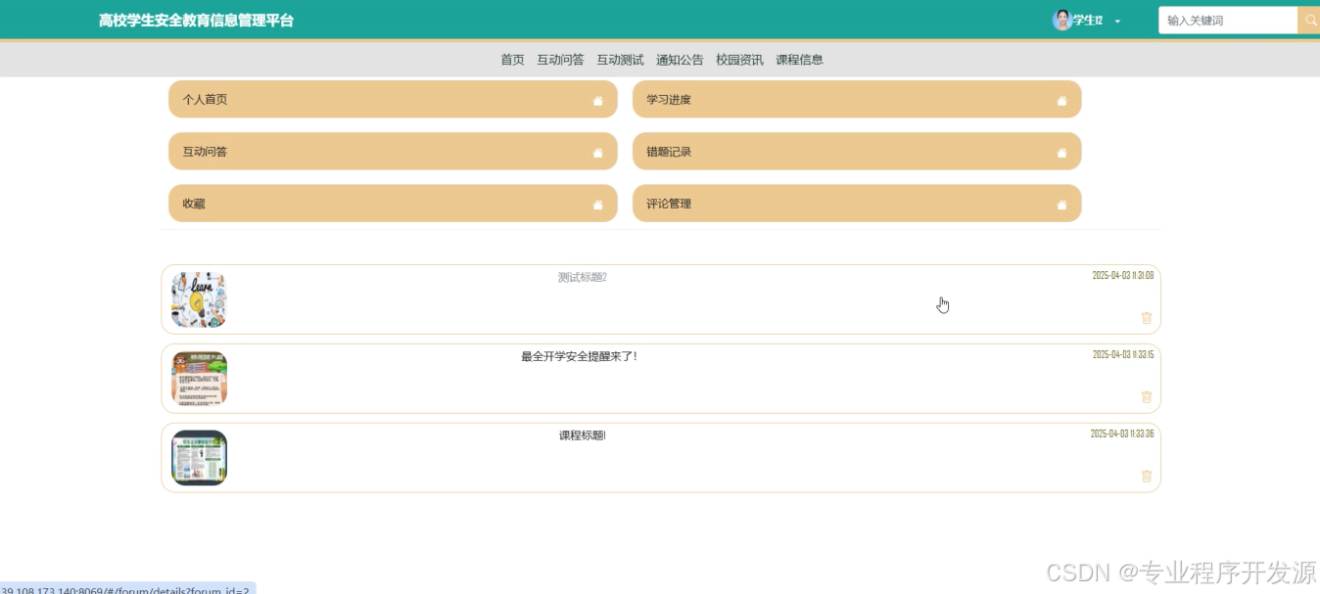Image resolution: width=1320 pixels, height=594 pixels.
Task: Open 通知公告 in the navigation bar
Action: click(680, 60)
